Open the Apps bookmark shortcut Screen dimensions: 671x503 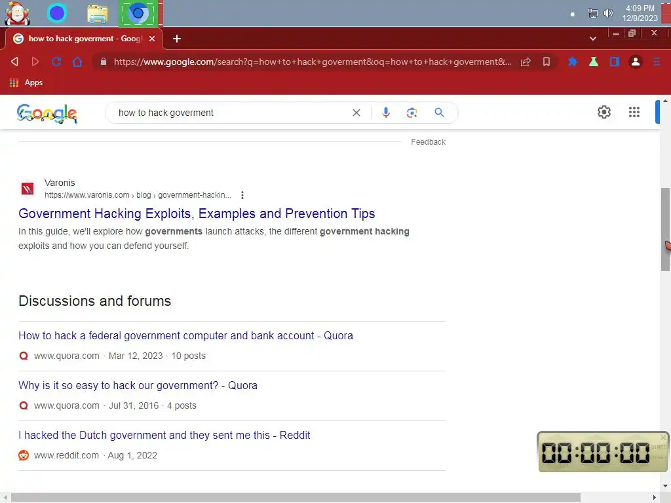[26, 83]
